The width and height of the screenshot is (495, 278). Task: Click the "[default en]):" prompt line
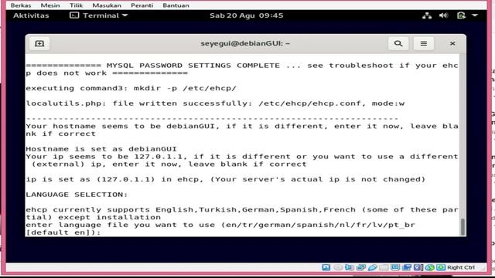tap(63, 232)
